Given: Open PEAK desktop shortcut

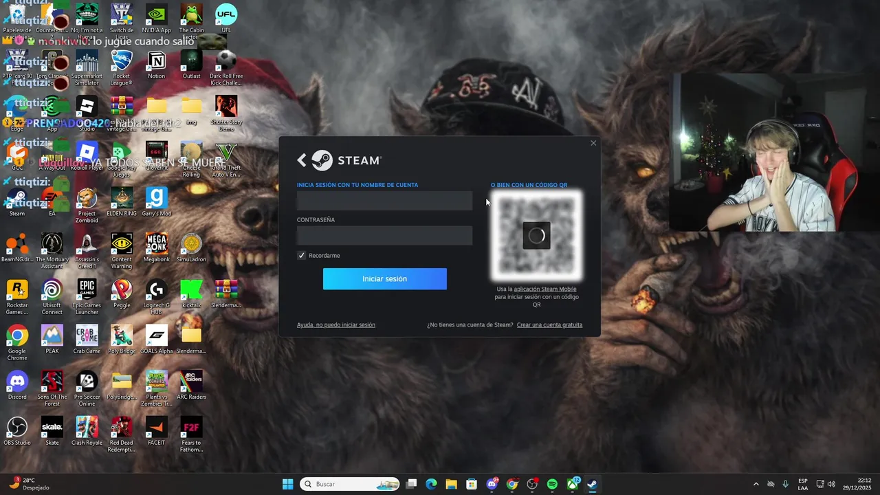Looking at the screenshot, I should (x=52, y=340).
